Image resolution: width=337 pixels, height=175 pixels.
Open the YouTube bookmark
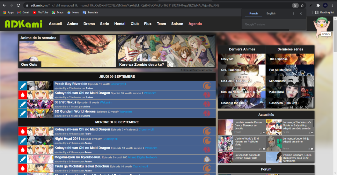pos(40,12)
